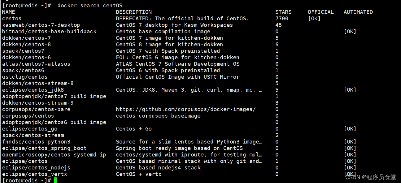Click the [OK] in the eclipse/centos_go row
This screenshot has width=401, height=183.
350,129
